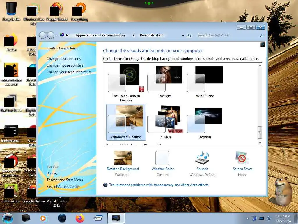The image size is (298, 224).
Task: Select the Win7-Blend theme
Action: click(205, 82)
